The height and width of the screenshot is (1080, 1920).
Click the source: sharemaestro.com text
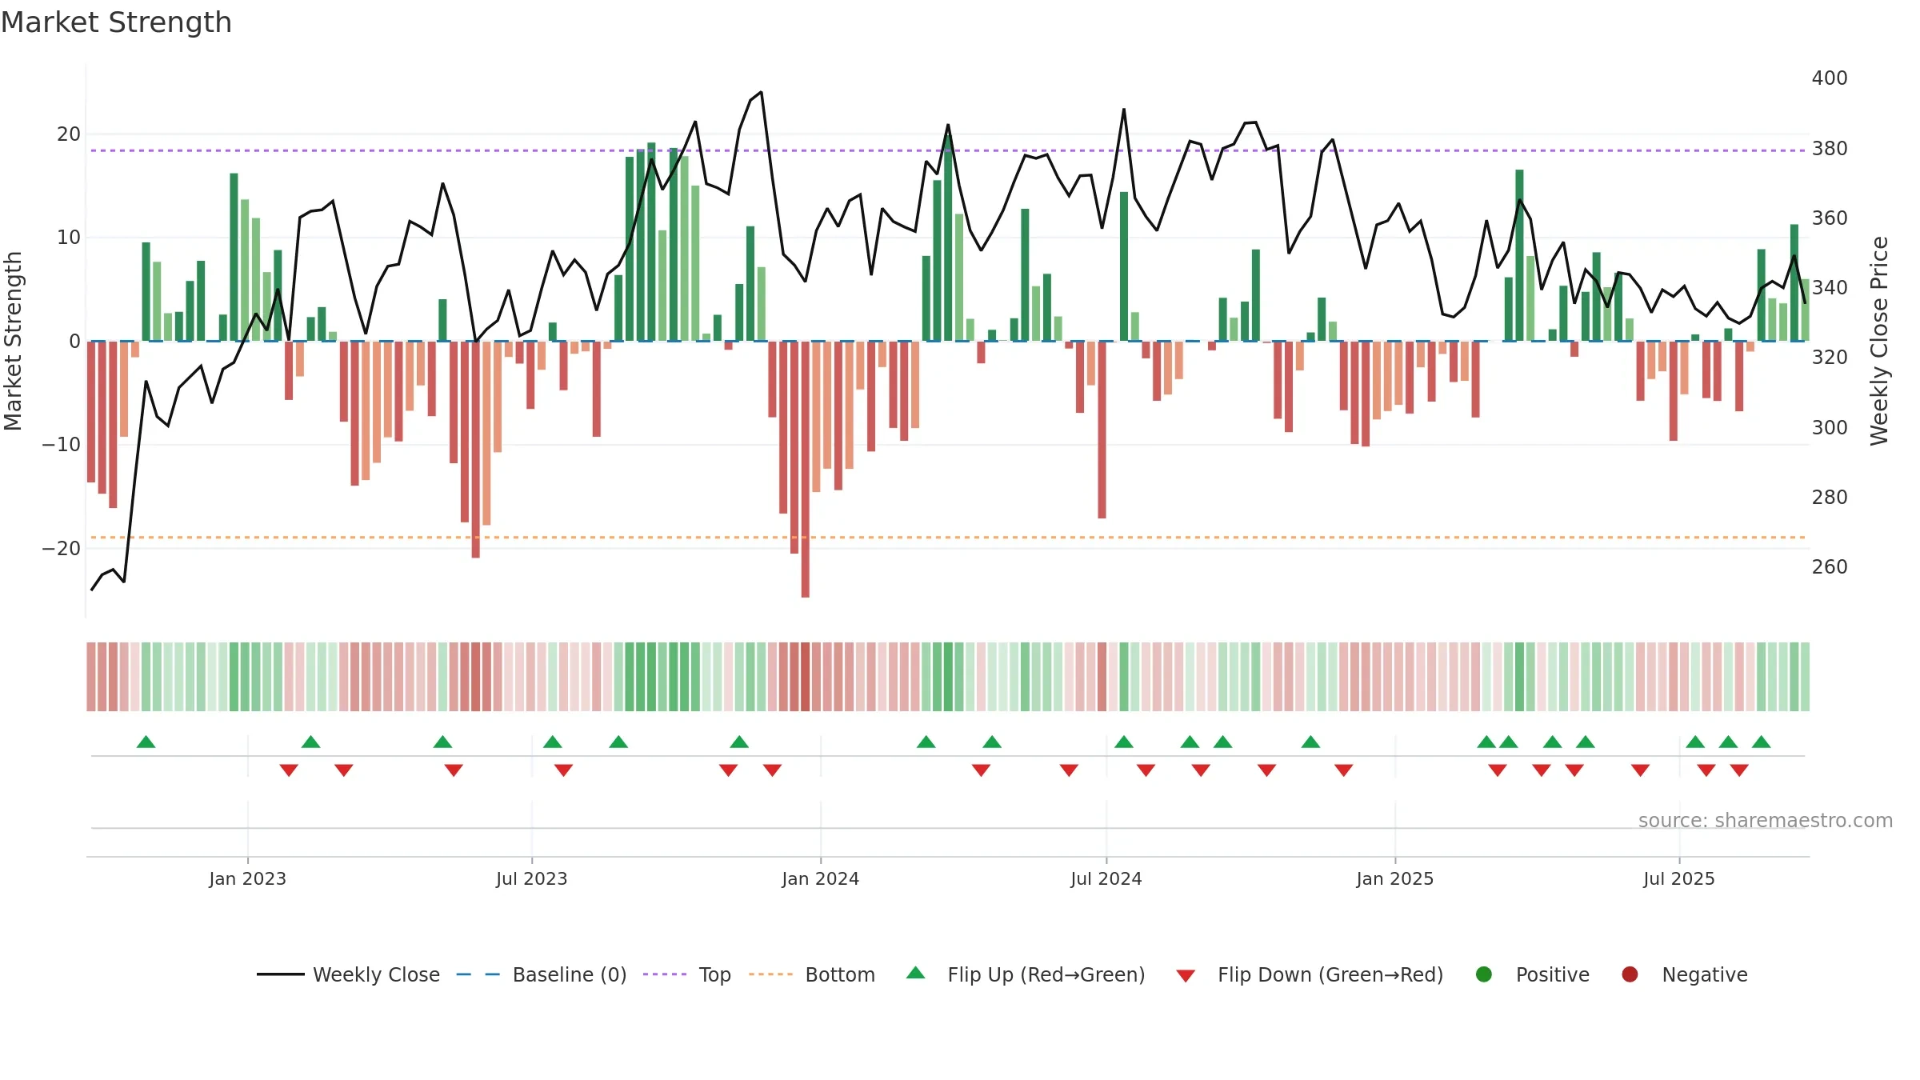click(1766, 821)
